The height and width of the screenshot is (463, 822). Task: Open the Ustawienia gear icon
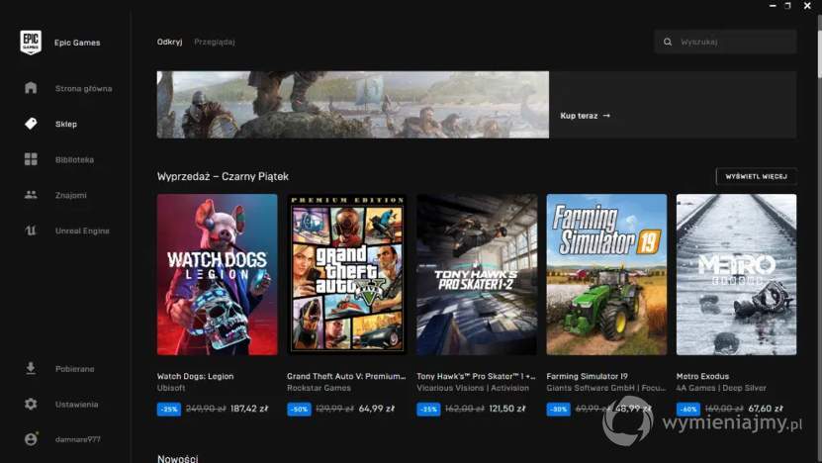tap(31, 404)
